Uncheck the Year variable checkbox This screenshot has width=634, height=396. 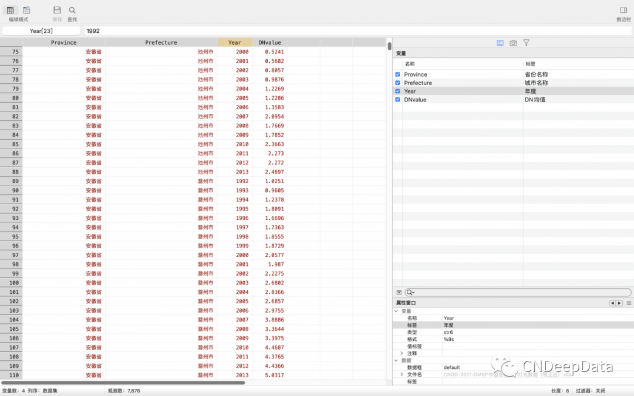(x=397, y=92)
